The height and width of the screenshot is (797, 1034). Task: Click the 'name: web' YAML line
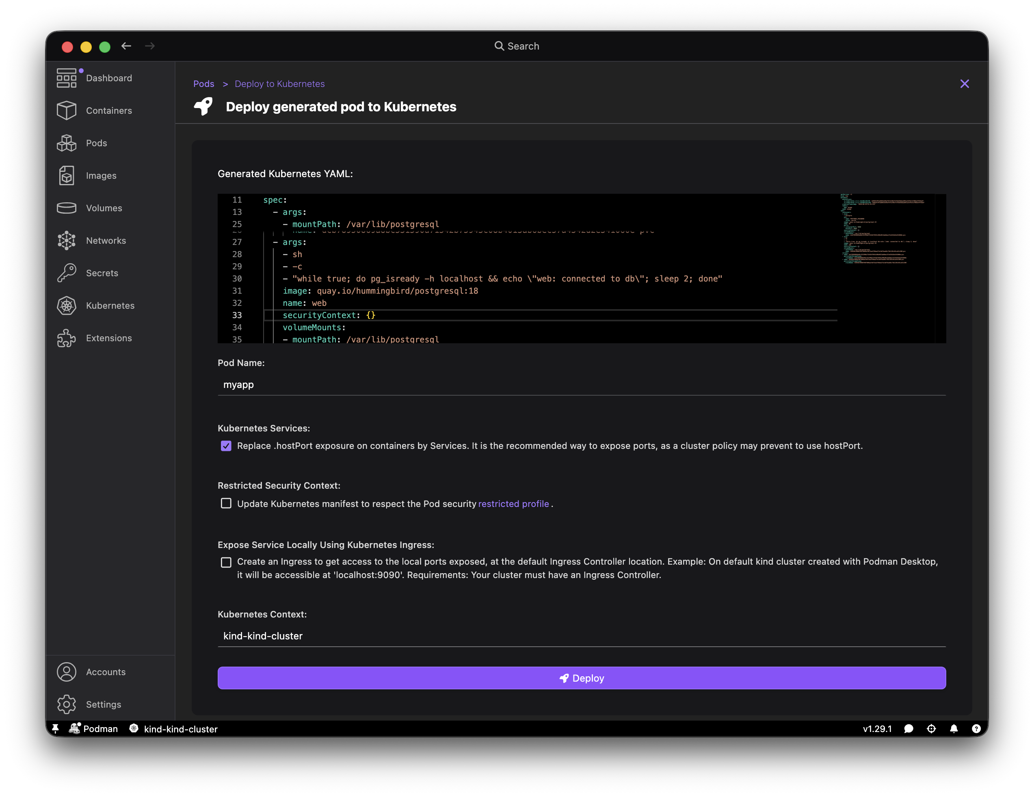(305, 303)
